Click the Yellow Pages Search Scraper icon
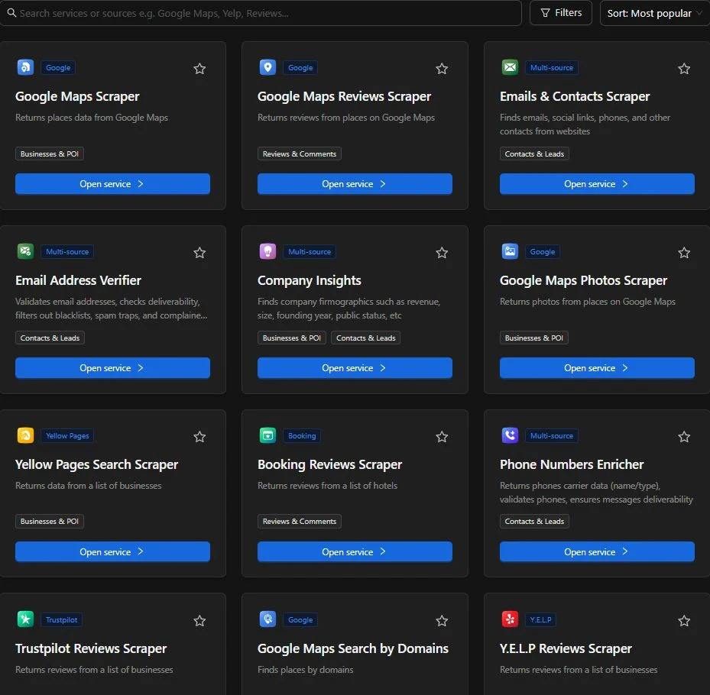This screenshot has width=710, height=695. 25,435
